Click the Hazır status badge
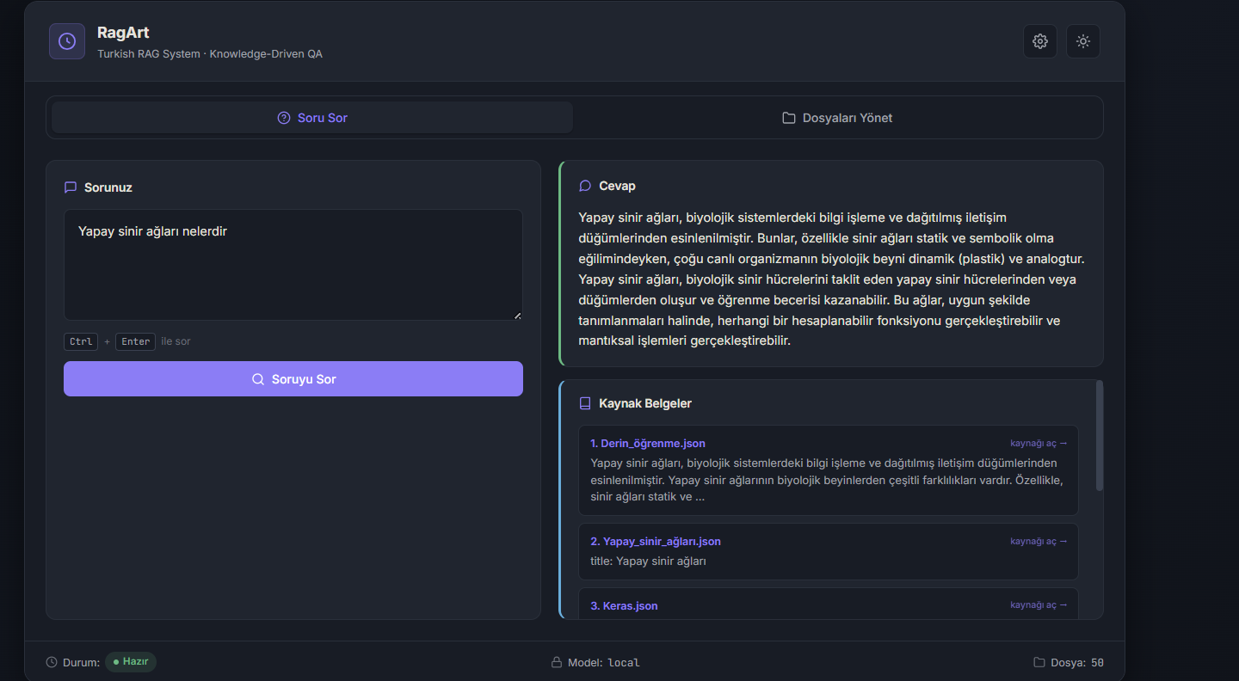 [x=131, y=662]
